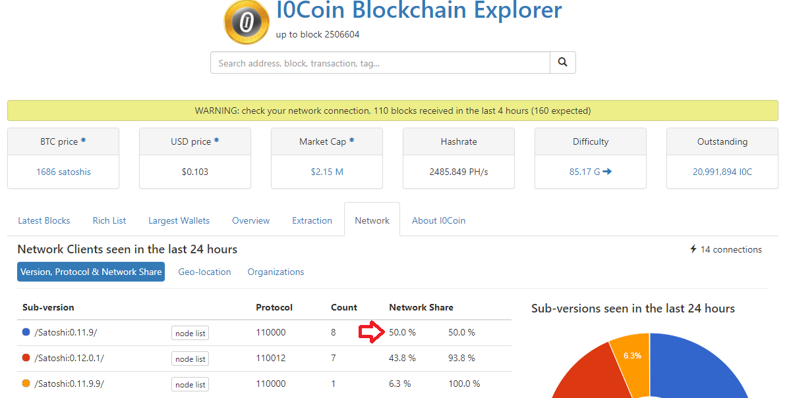Click the 85.17 G difficulty link

590,172
